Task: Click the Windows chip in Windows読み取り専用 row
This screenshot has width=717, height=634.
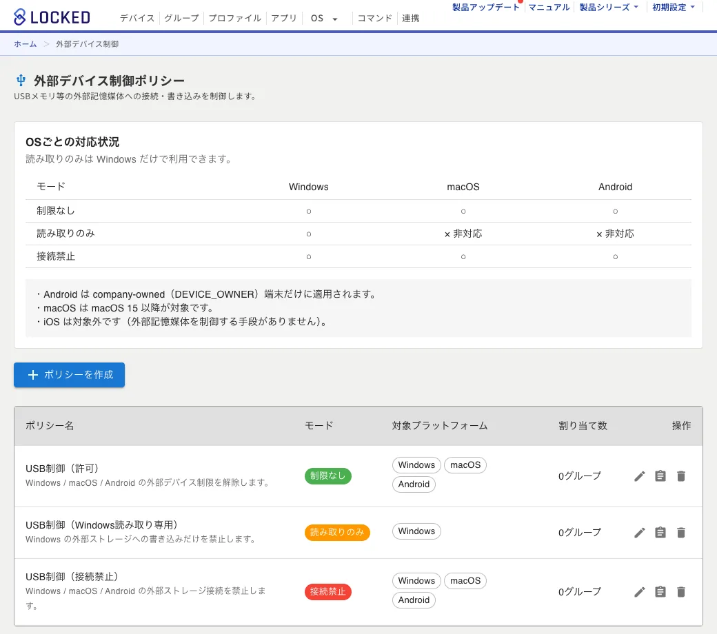Action: coord(416,531)
